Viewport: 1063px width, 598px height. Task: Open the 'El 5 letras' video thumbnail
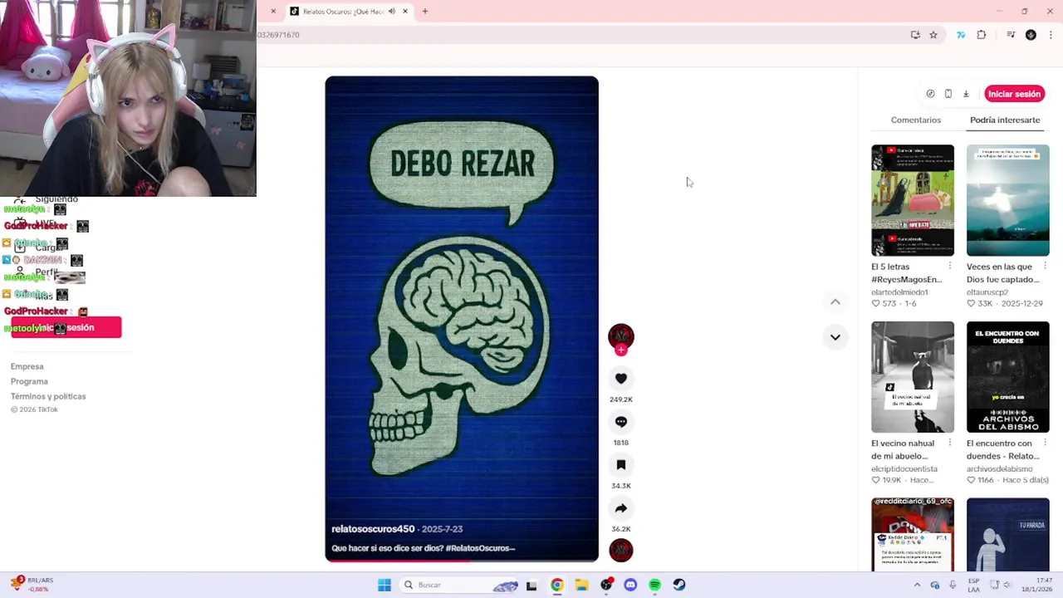click(x=913, y=200)
